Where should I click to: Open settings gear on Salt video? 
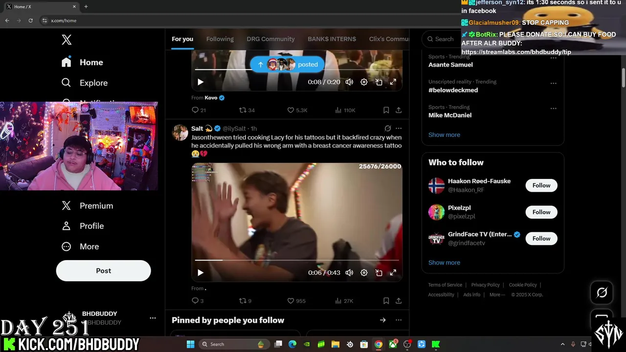(x=364, y=273)
